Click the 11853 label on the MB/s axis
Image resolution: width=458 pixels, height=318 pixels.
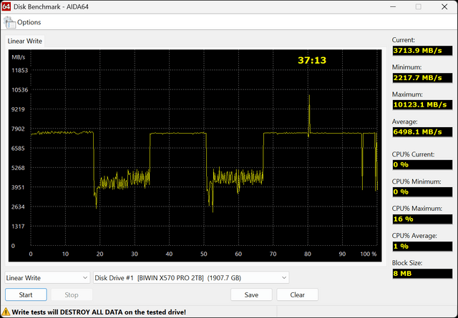tap(19, 70)
